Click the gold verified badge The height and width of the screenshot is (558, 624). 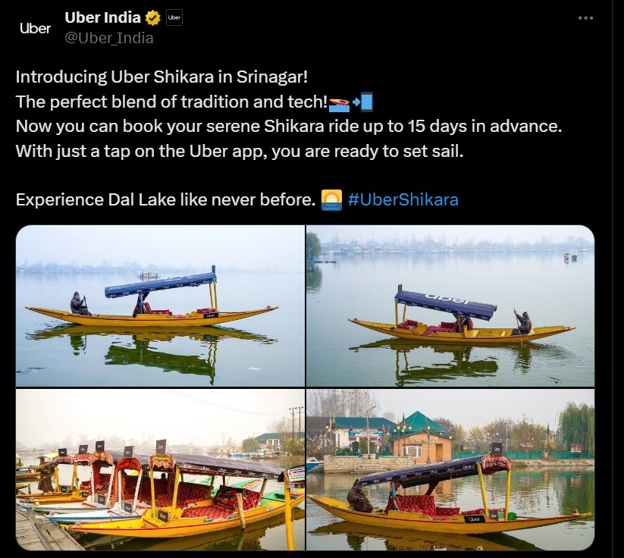(153, 18)
